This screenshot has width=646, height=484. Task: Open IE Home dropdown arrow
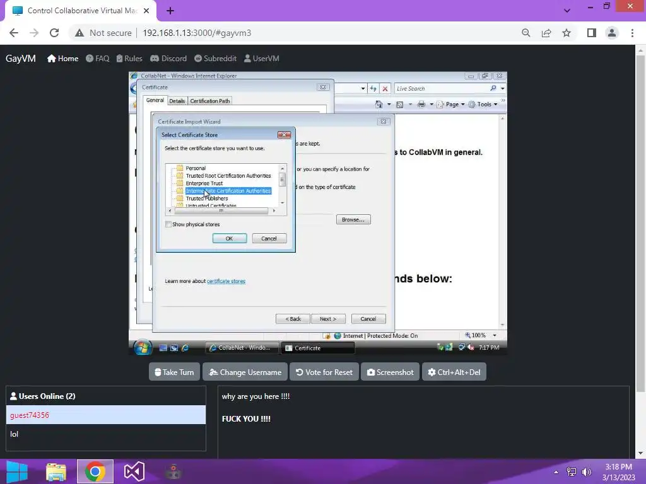click(389, 105)
